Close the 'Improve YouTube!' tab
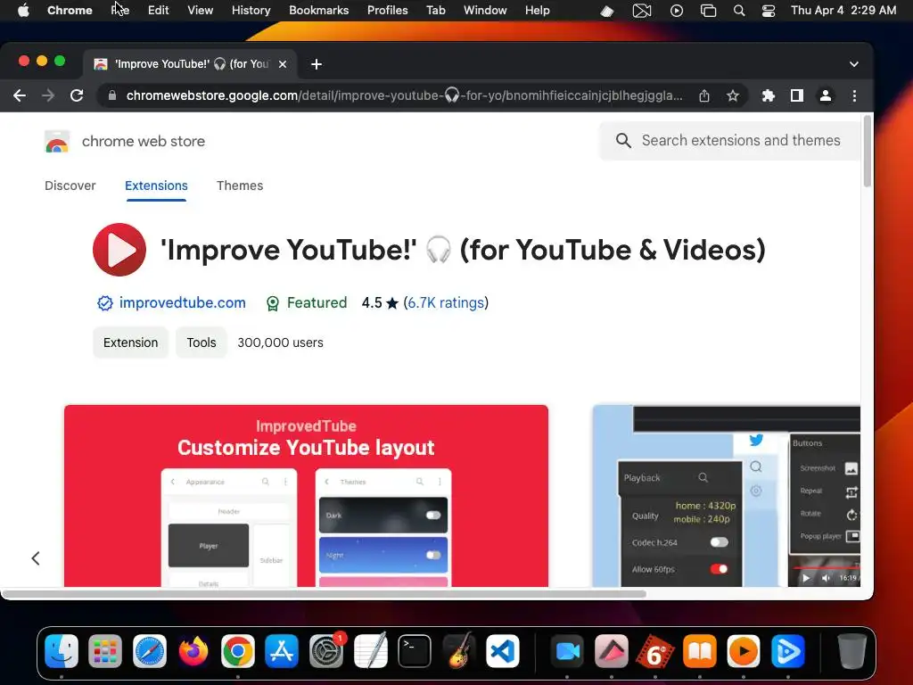This screenshot has width=913, height=685. pyautogui.click(x=283, y=64)
